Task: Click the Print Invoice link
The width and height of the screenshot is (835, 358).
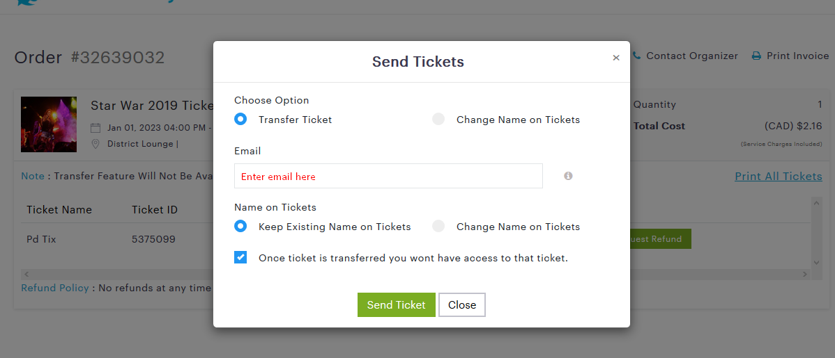Action: pyautogui.click(x=798, y=56)
